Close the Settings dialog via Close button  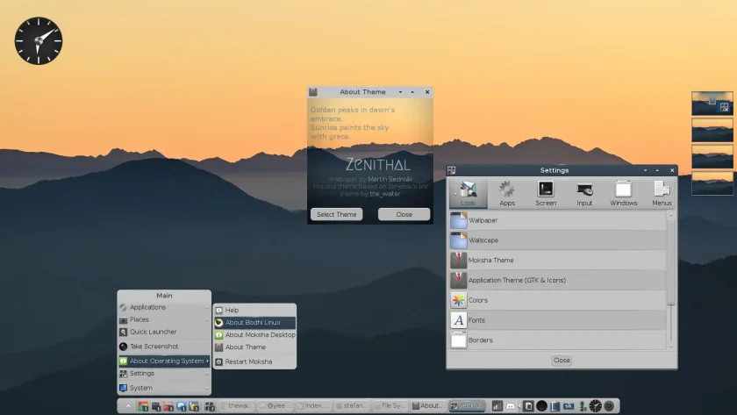tap(562, 360)
